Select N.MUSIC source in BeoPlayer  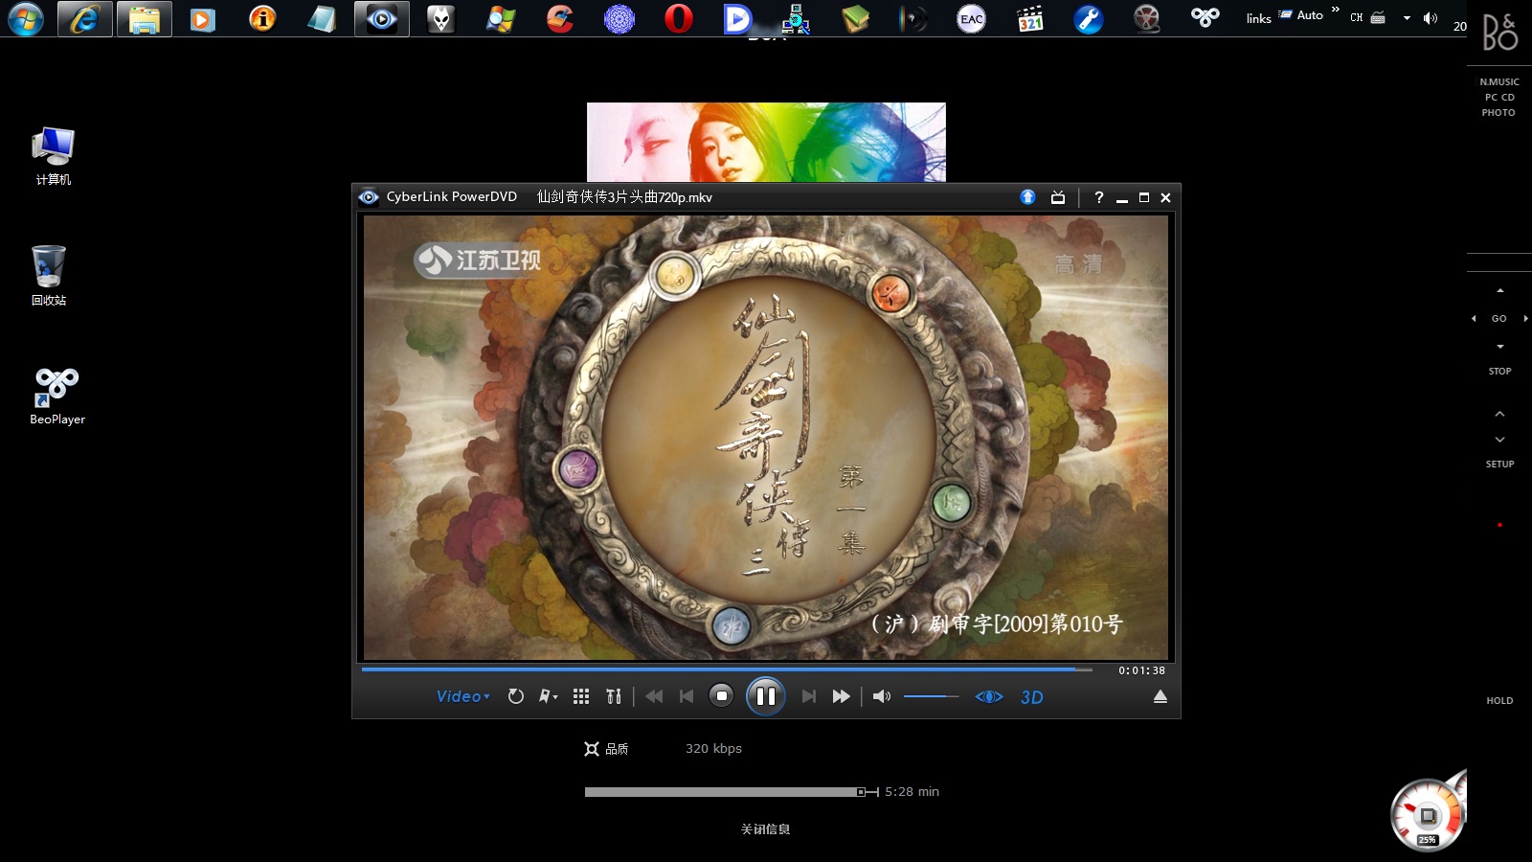pos(1499,82)
